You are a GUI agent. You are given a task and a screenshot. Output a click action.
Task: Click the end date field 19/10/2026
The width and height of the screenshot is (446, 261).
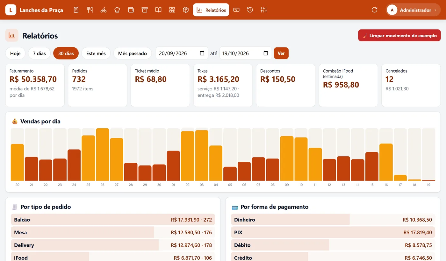pos(245,53)
